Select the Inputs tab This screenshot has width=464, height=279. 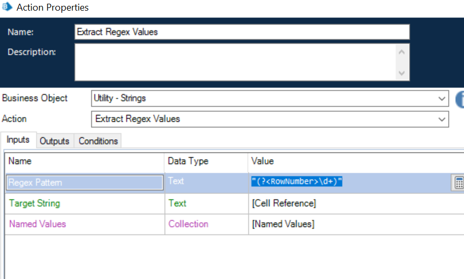pyautogui.click(x=18, y=140)
